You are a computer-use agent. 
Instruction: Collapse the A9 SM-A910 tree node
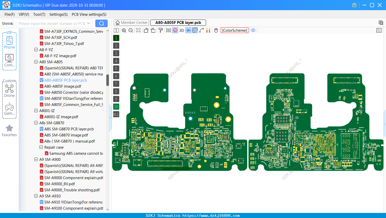(36, 196)
